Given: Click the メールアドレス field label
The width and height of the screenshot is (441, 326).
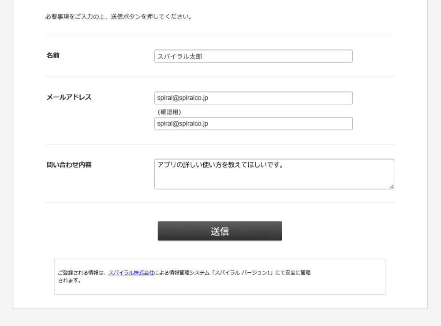Looking at the screenshot, I should [69, 97].
